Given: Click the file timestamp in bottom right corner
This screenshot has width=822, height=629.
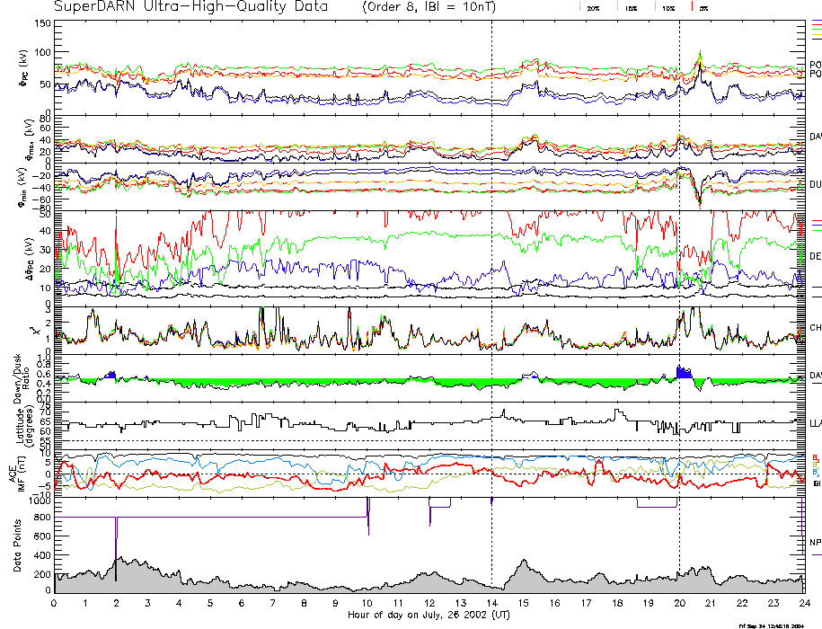Looking at the screenshot, I should (771, 625).
